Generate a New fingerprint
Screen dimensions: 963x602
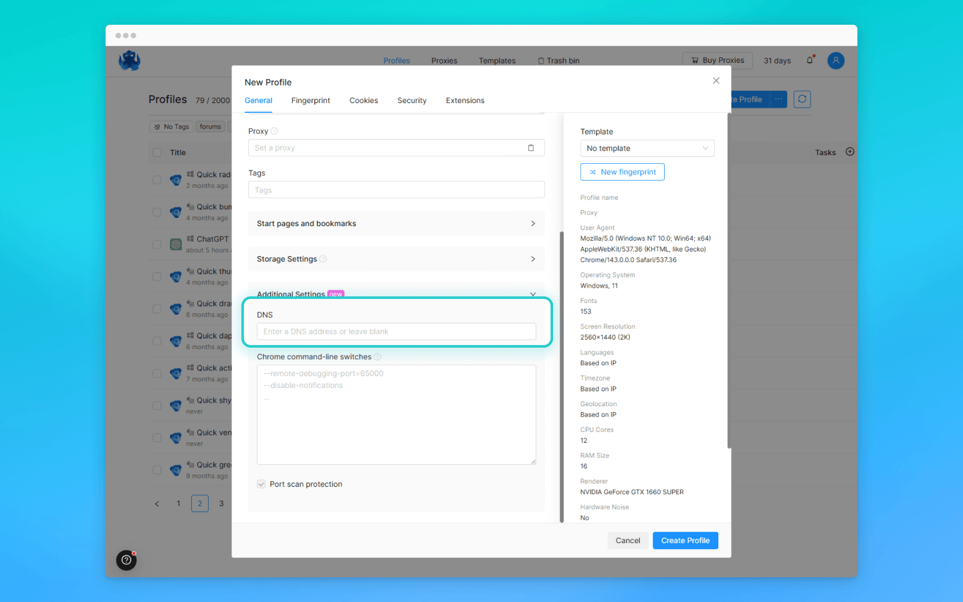pyautogui.click(x=623, y=172)
